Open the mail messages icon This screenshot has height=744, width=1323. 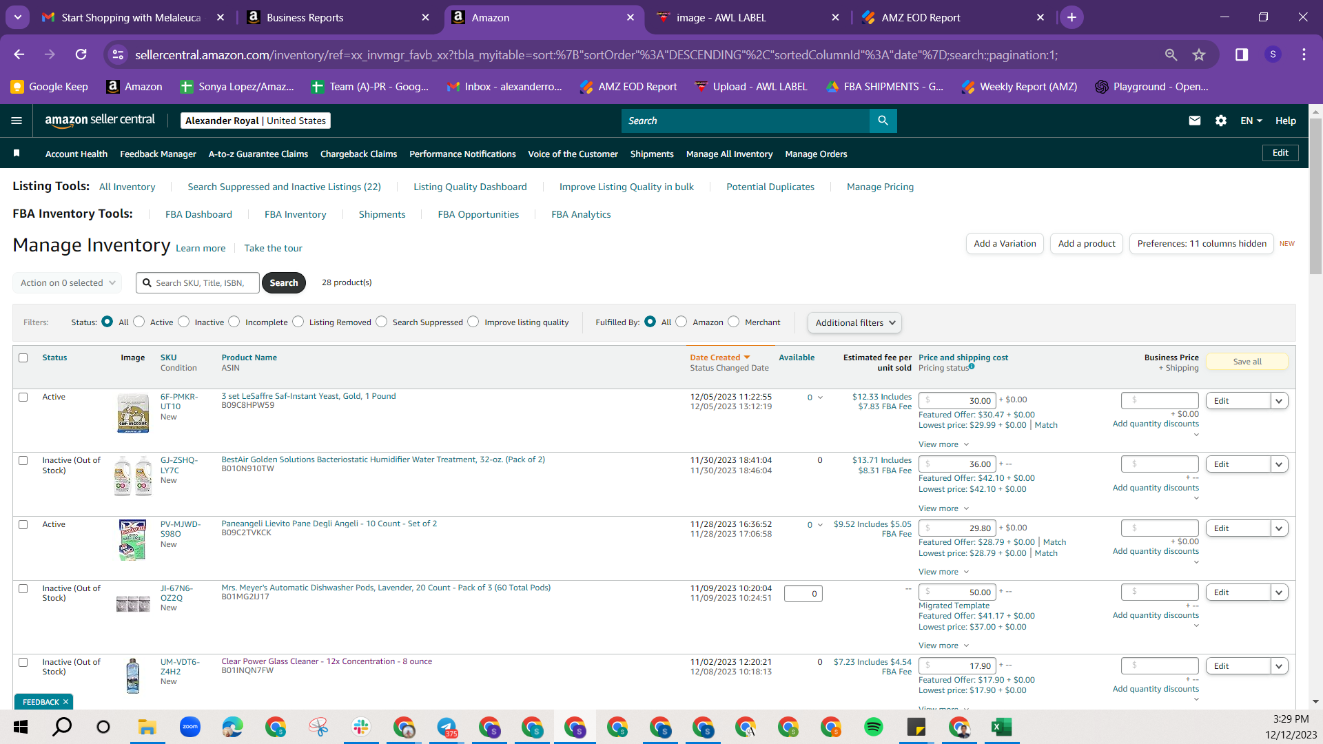tap(1195, 121)
